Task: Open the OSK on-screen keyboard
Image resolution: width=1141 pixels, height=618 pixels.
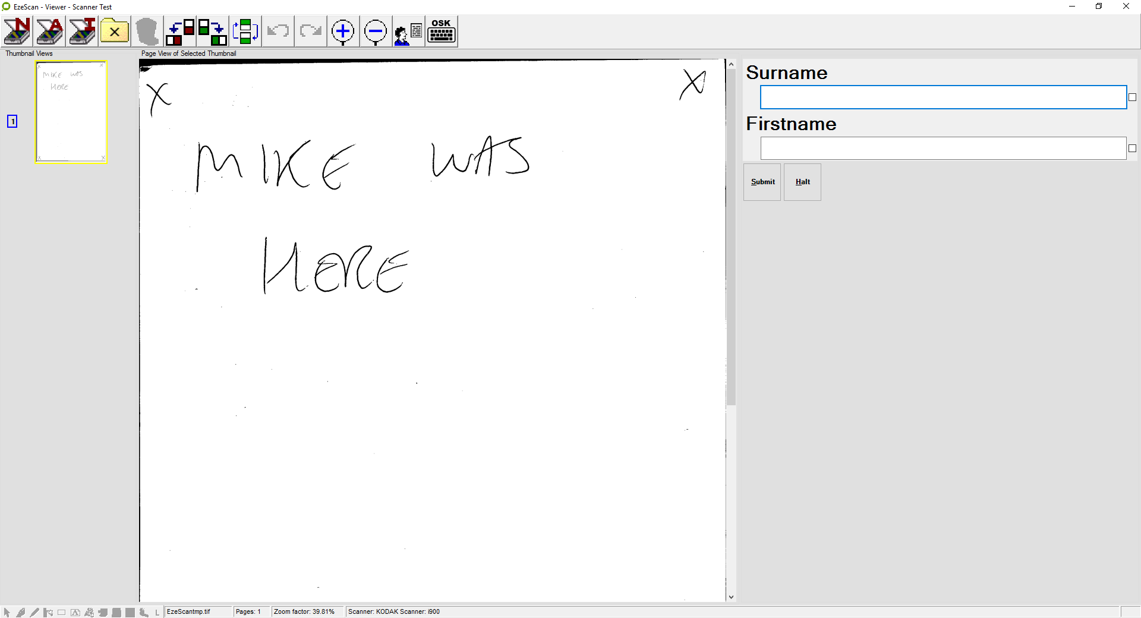Action: click(x=442, y=31)
